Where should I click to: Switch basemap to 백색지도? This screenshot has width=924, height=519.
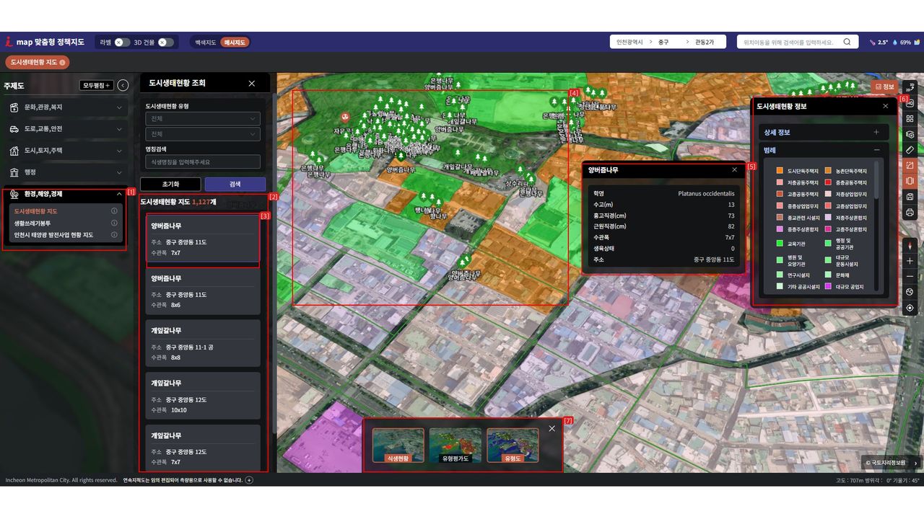205,43
